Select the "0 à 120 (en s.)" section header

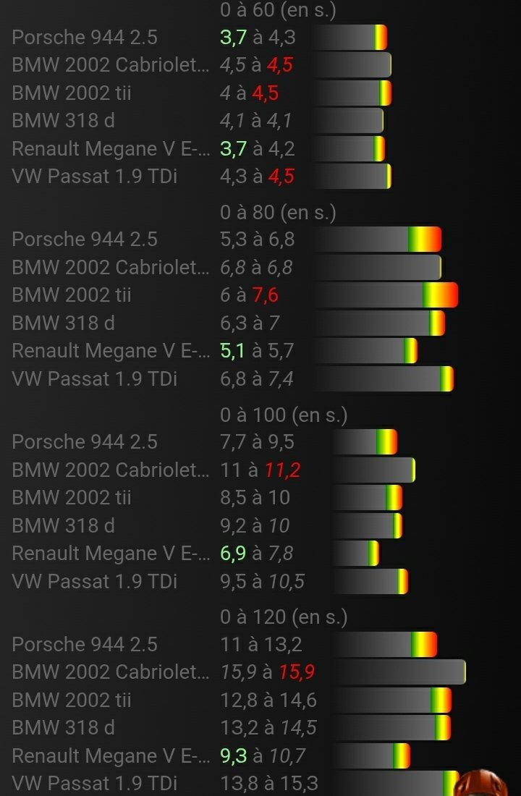pyautogui.click(x=284, y=617)
